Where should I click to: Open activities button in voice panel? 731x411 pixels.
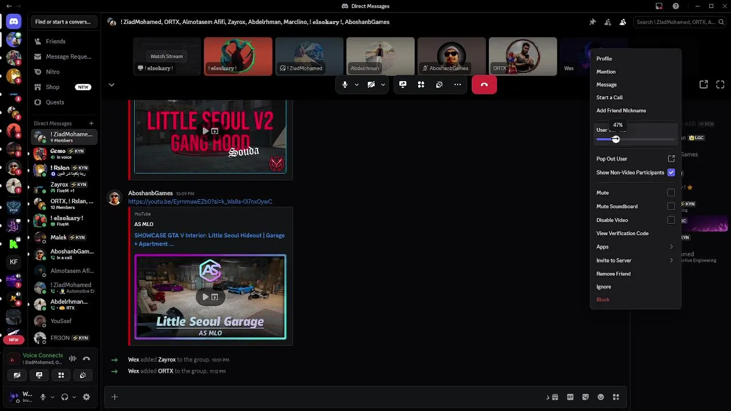click(x=61, y=375)
